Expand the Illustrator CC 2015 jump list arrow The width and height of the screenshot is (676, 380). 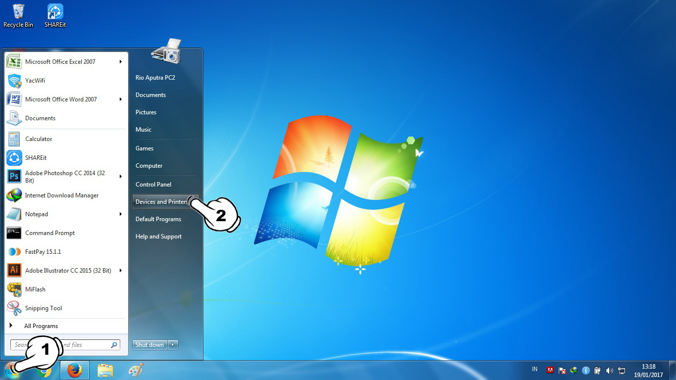[x=121, y=271]
